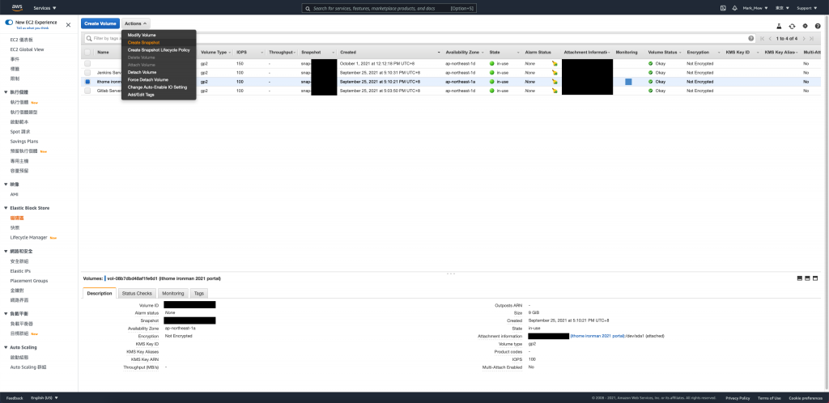The width and height of the screenshot is (829, 403).
Task: Go to next page of results
Action: (x=804, y=39)
